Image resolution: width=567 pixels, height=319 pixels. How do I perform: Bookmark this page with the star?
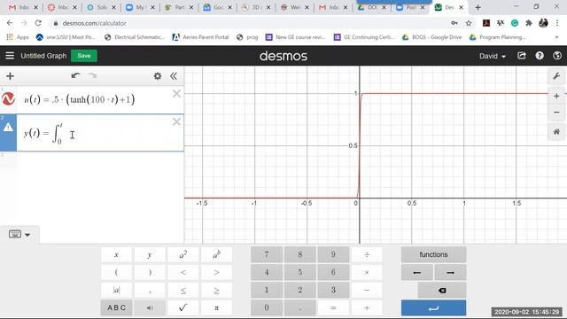469,23
